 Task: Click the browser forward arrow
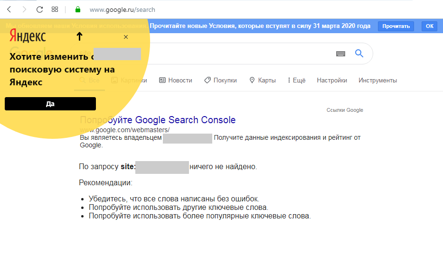(24, 9)
